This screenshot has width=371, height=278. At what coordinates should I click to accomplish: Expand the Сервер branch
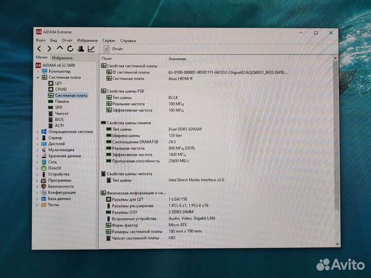(x=38, y=138)
